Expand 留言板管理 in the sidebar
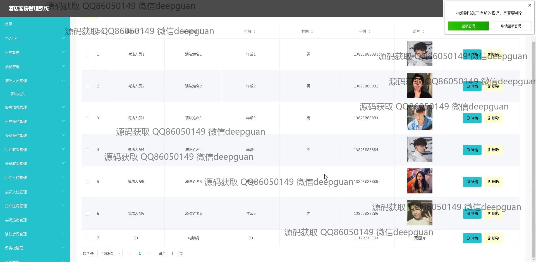The height and width of the screenshot is (262, 536). [35, 248]
